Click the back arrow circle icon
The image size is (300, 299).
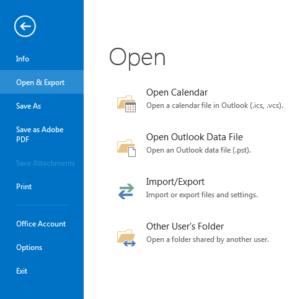(25, 26)
